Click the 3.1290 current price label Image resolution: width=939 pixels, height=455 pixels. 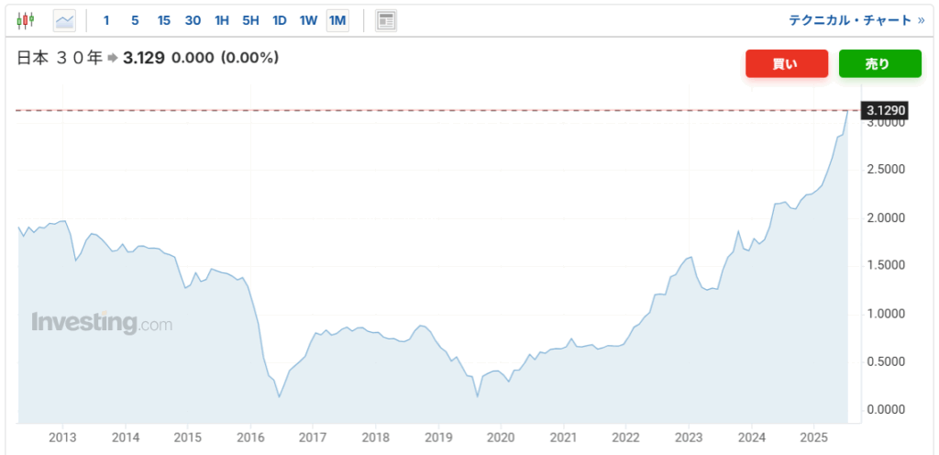886,110
